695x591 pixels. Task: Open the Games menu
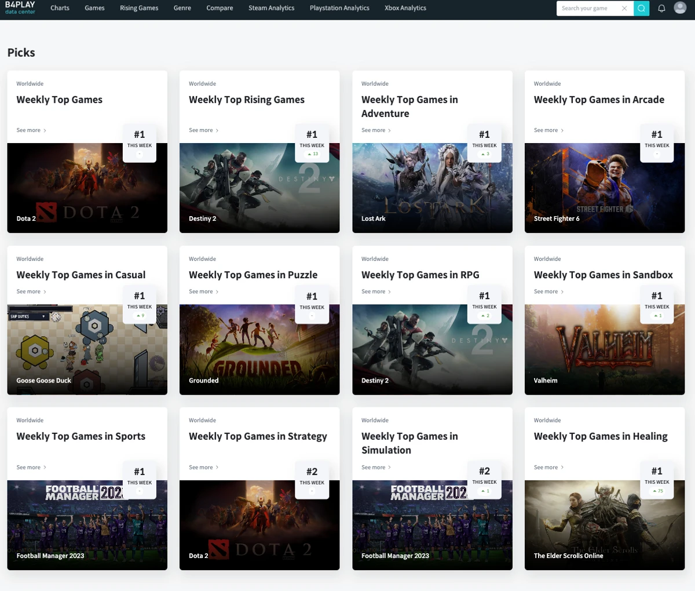click(x=94, y=8)
